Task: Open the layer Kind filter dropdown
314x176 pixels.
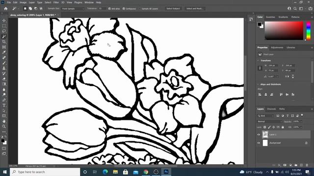Action: pos(266,116)
